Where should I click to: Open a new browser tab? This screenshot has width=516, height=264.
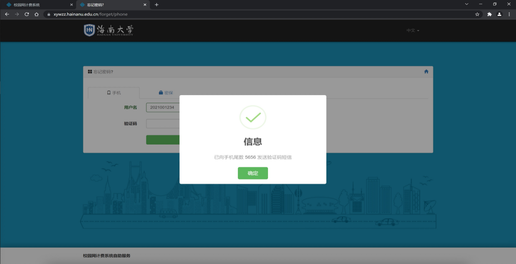click(157, 5)
